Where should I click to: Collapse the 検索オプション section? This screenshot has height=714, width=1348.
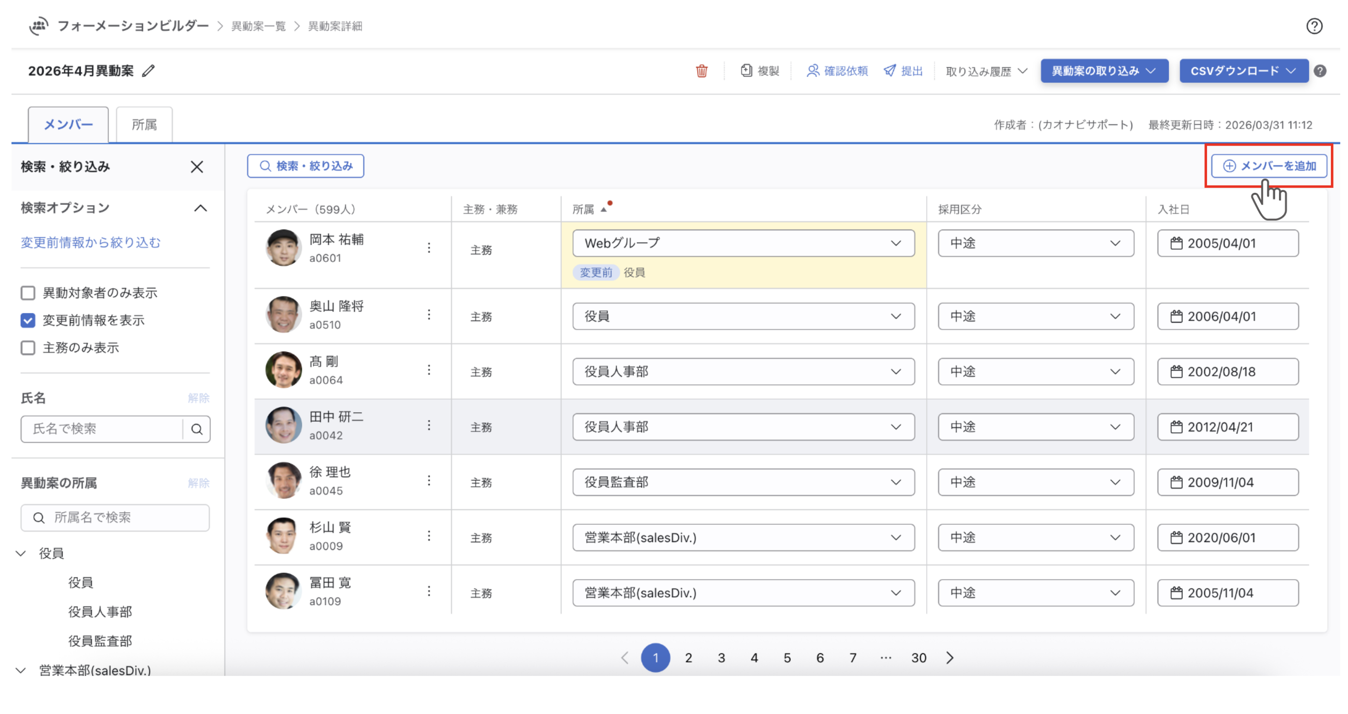tap(200, 208)
